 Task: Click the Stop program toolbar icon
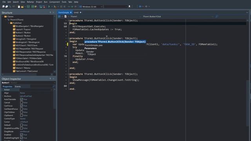[x=64, y=7]
